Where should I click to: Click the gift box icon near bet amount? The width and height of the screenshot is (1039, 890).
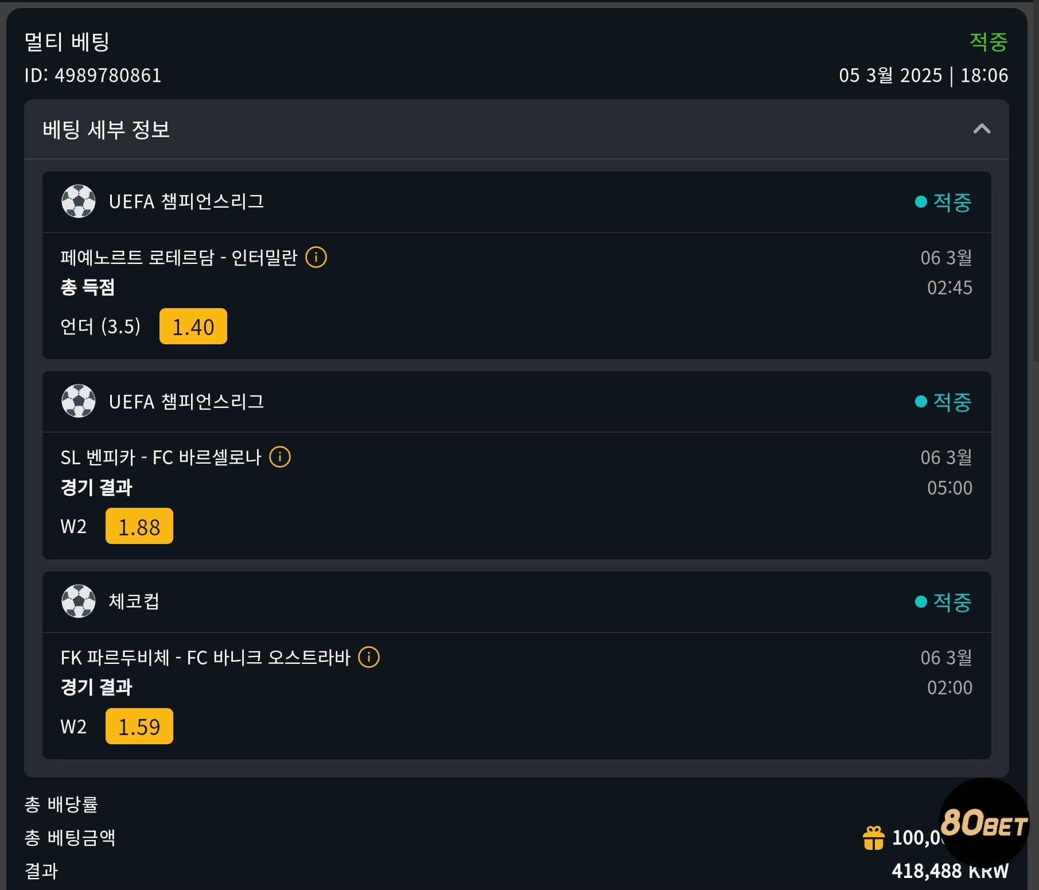873,838
